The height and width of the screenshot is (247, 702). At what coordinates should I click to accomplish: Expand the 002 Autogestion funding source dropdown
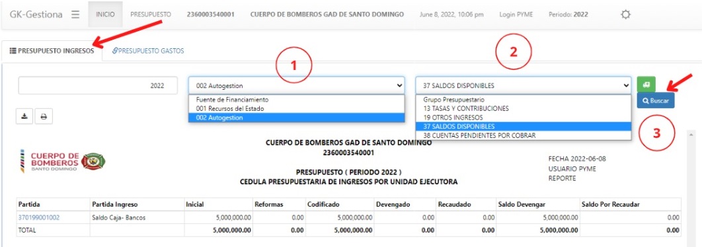296,85
